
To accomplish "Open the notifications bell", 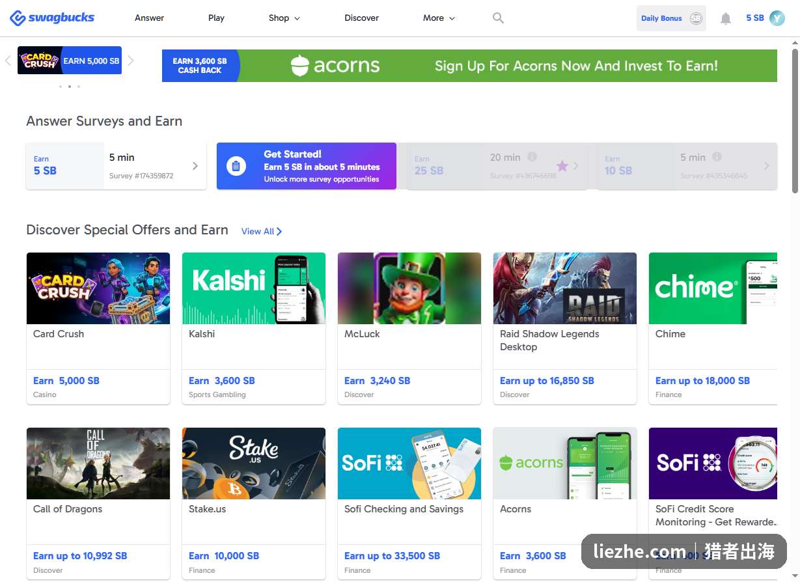I will (x=726, y=19).
